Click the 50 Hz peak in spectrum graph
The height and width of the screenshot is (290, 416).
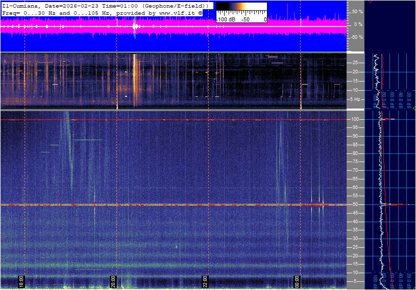(393, 204)
